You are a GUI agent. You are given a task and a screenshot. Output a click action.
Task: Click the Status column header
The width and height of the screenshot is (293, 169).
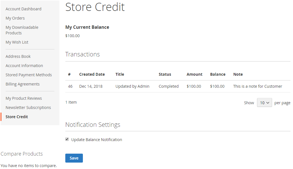click(x=165, y=74)
